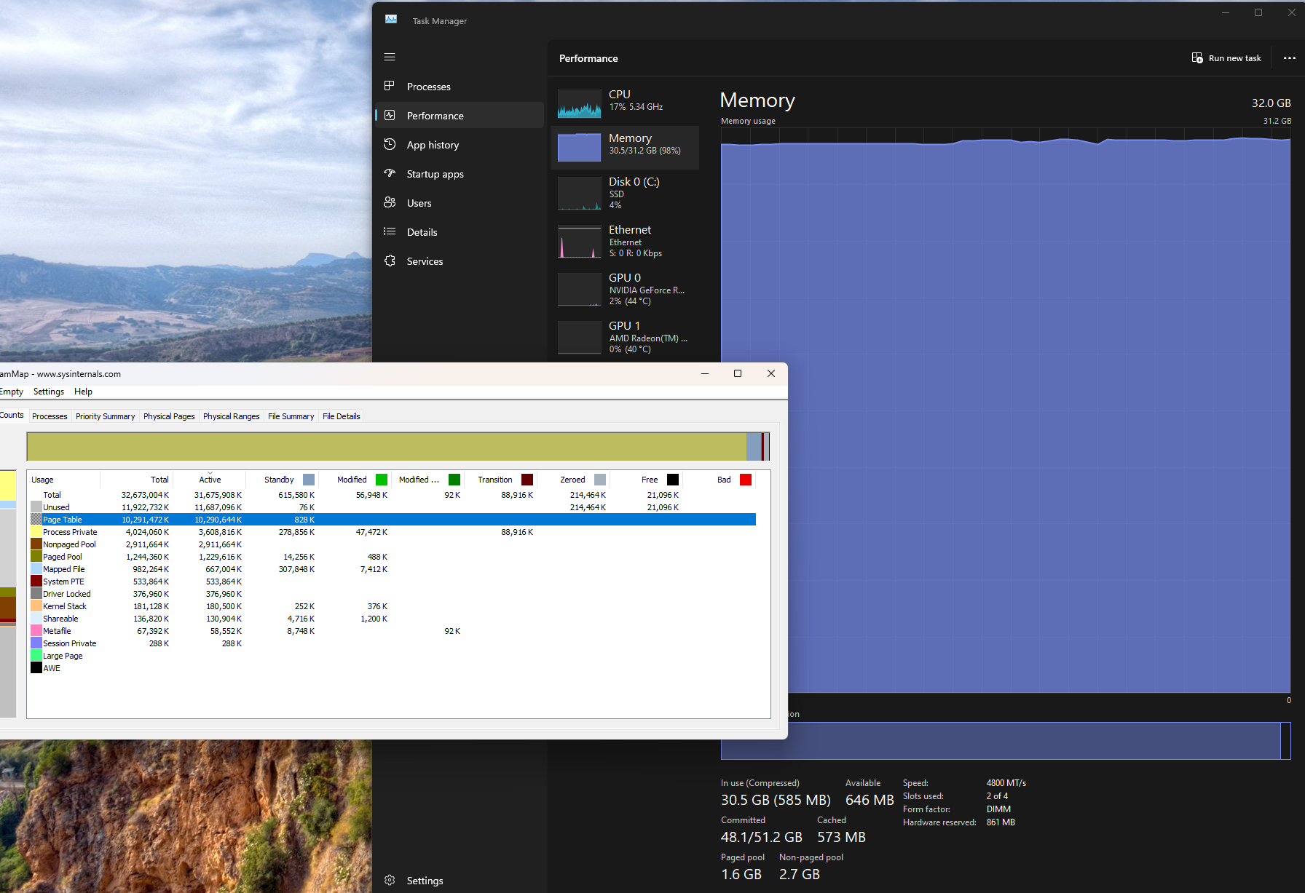This screenshot has width=1305, height=893.
Task: Click the Modified column green color swatch
Action: pyautogui.click(x=382, y=480)
